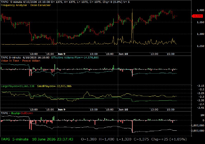205x144 pixels.
Task: Click the L=1,320 status bar value
Action: tap(124, 139)
